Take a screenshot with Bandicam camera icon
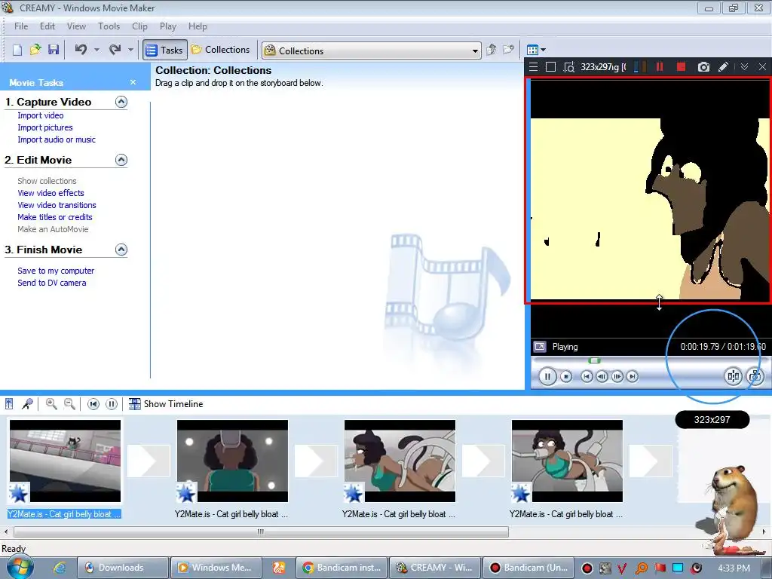This screenshot has width=772, height=579. point(703,67)
